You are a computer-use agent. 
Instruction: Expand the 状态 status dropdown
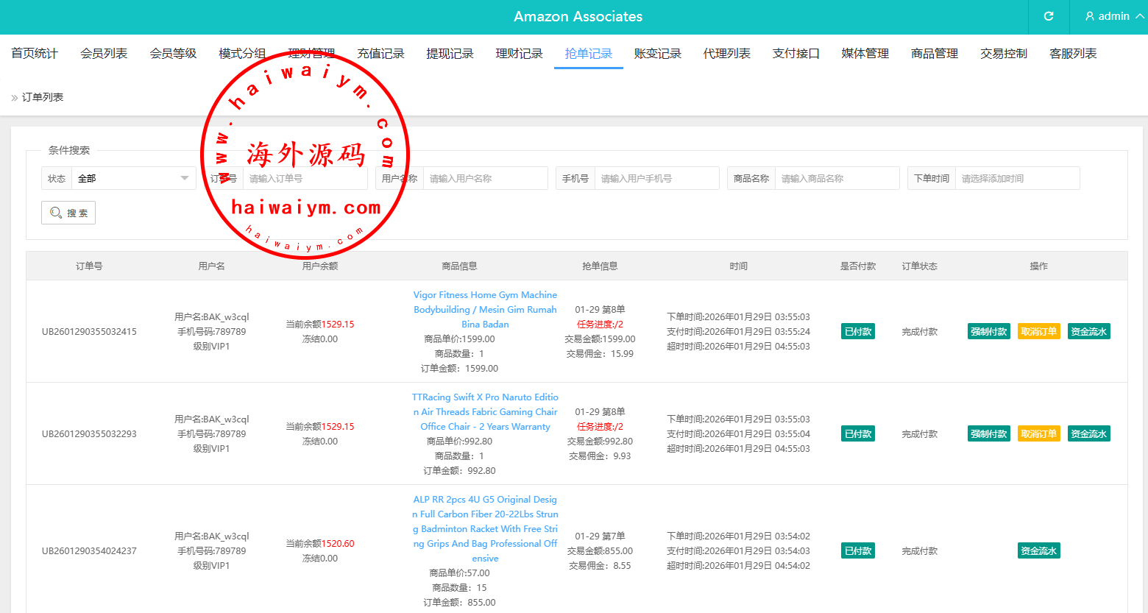[x=133, y=178]
